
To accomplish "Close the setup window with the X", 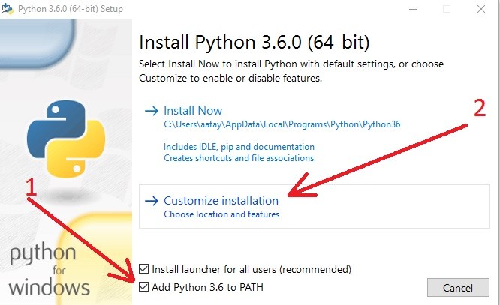I will click(481, 9).
